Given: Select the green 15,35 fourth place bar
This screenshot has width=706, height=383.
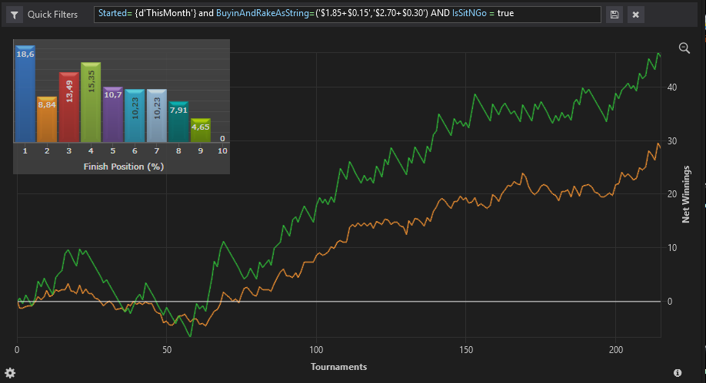Looking at the screenshot, I should pyautogui.click(x=91, y=103).
